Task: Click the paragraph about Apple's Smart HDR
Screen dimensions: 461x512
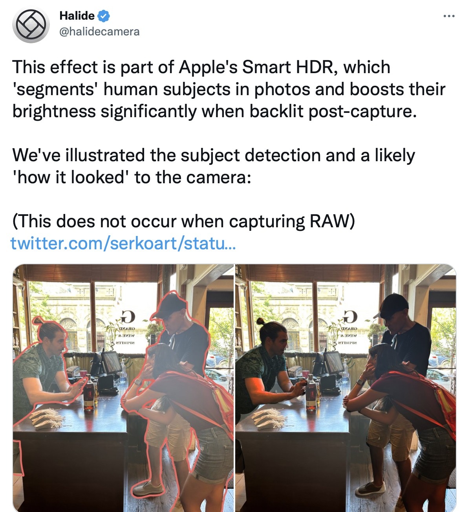Action: [x=229, y=89]
